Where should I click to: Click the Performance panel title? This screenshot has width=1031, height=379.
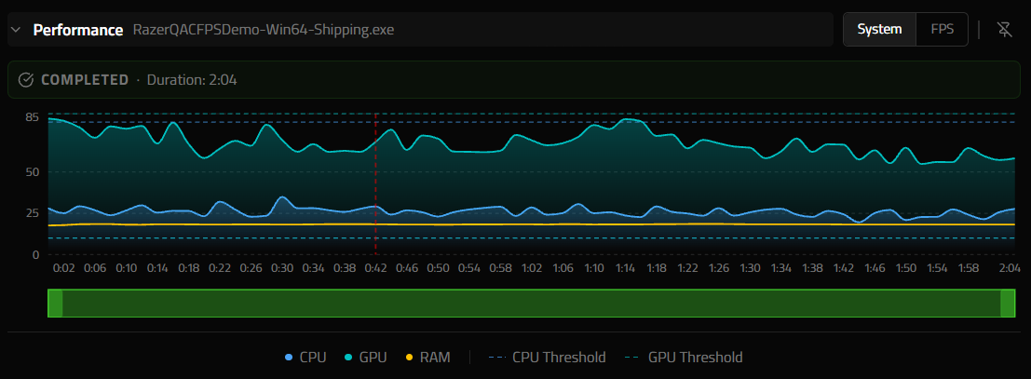78,30
